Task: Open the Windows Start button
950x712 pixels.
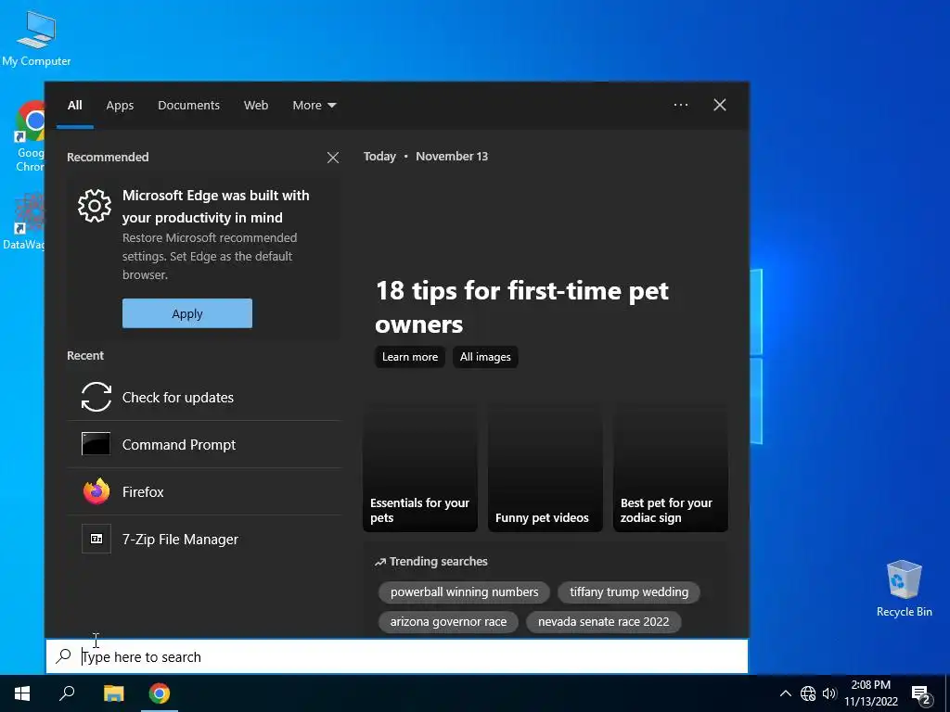Action: click(x=22, y=693)
